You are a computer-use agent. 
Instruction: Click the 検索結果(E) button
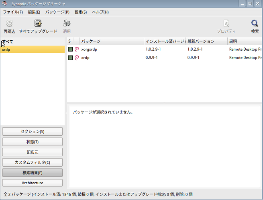[33, 173]
